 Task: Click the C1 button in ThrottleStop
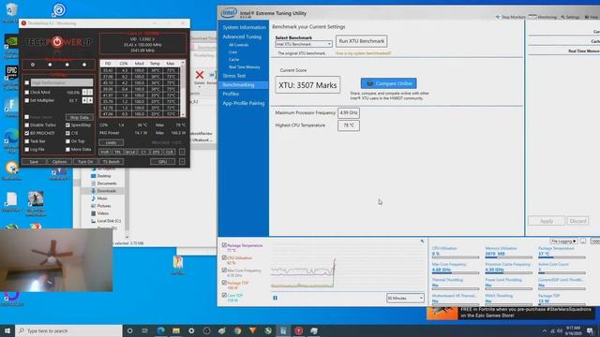(x=143, y=152)
